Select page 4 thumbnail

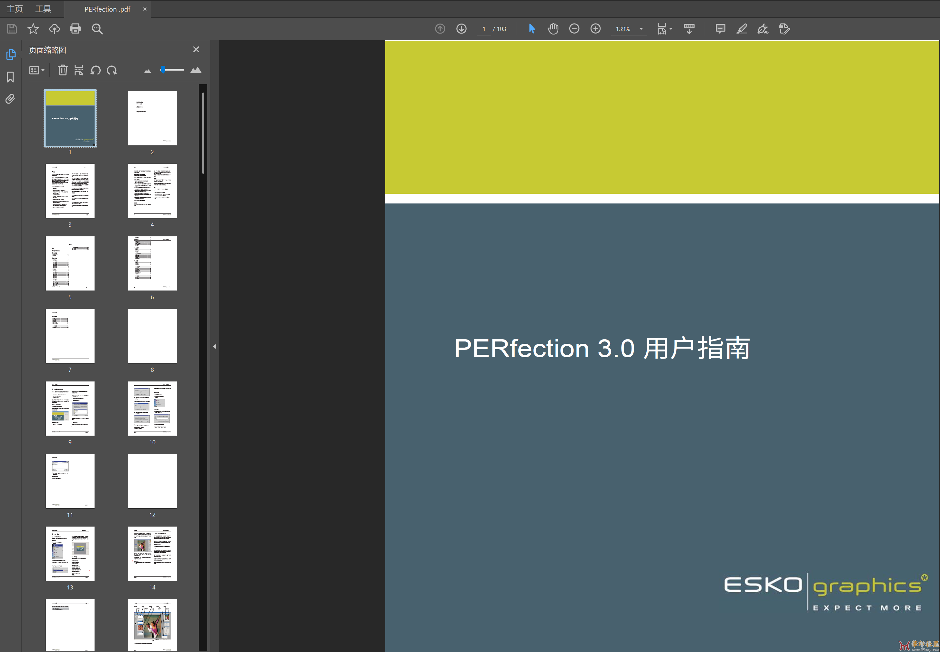[152, 191]
